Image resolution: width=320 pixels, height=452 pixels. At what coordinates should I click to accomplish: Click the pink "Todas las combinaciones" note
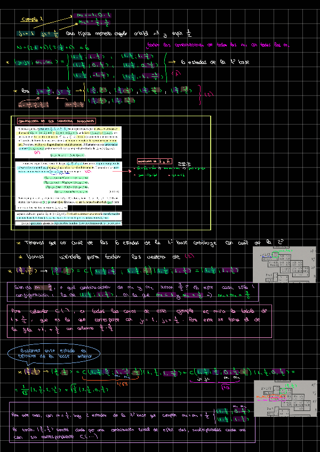pos(218,45)
